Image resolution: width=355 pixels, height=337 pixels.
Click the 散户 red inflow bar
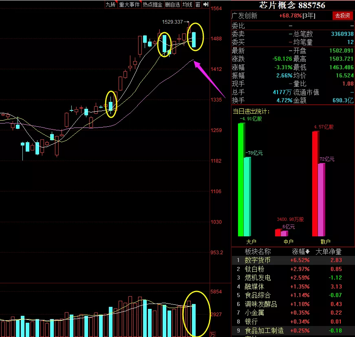click(315, 184)
